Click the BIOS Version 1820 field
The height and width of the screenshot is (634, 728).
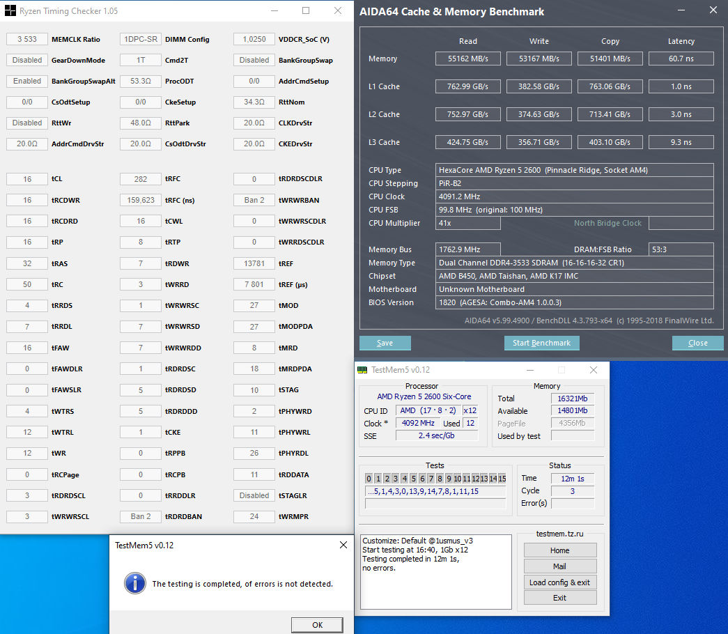[574, 302]
